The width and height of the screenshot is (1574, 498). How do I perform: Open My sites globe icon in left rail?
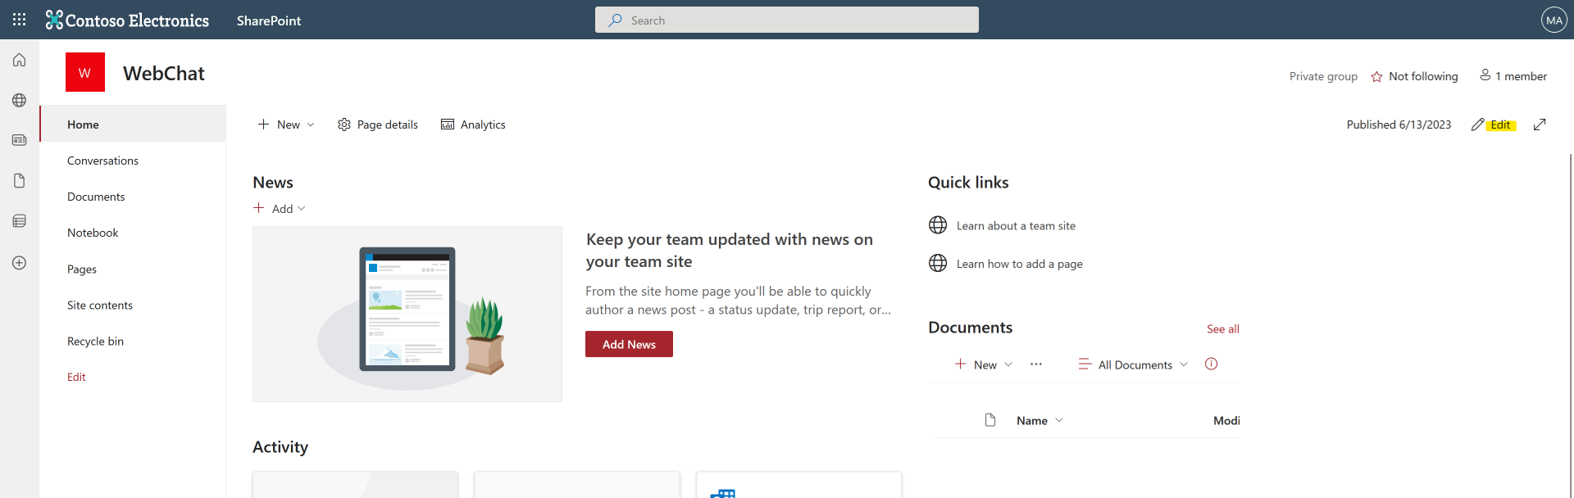(x=20, y=100)
